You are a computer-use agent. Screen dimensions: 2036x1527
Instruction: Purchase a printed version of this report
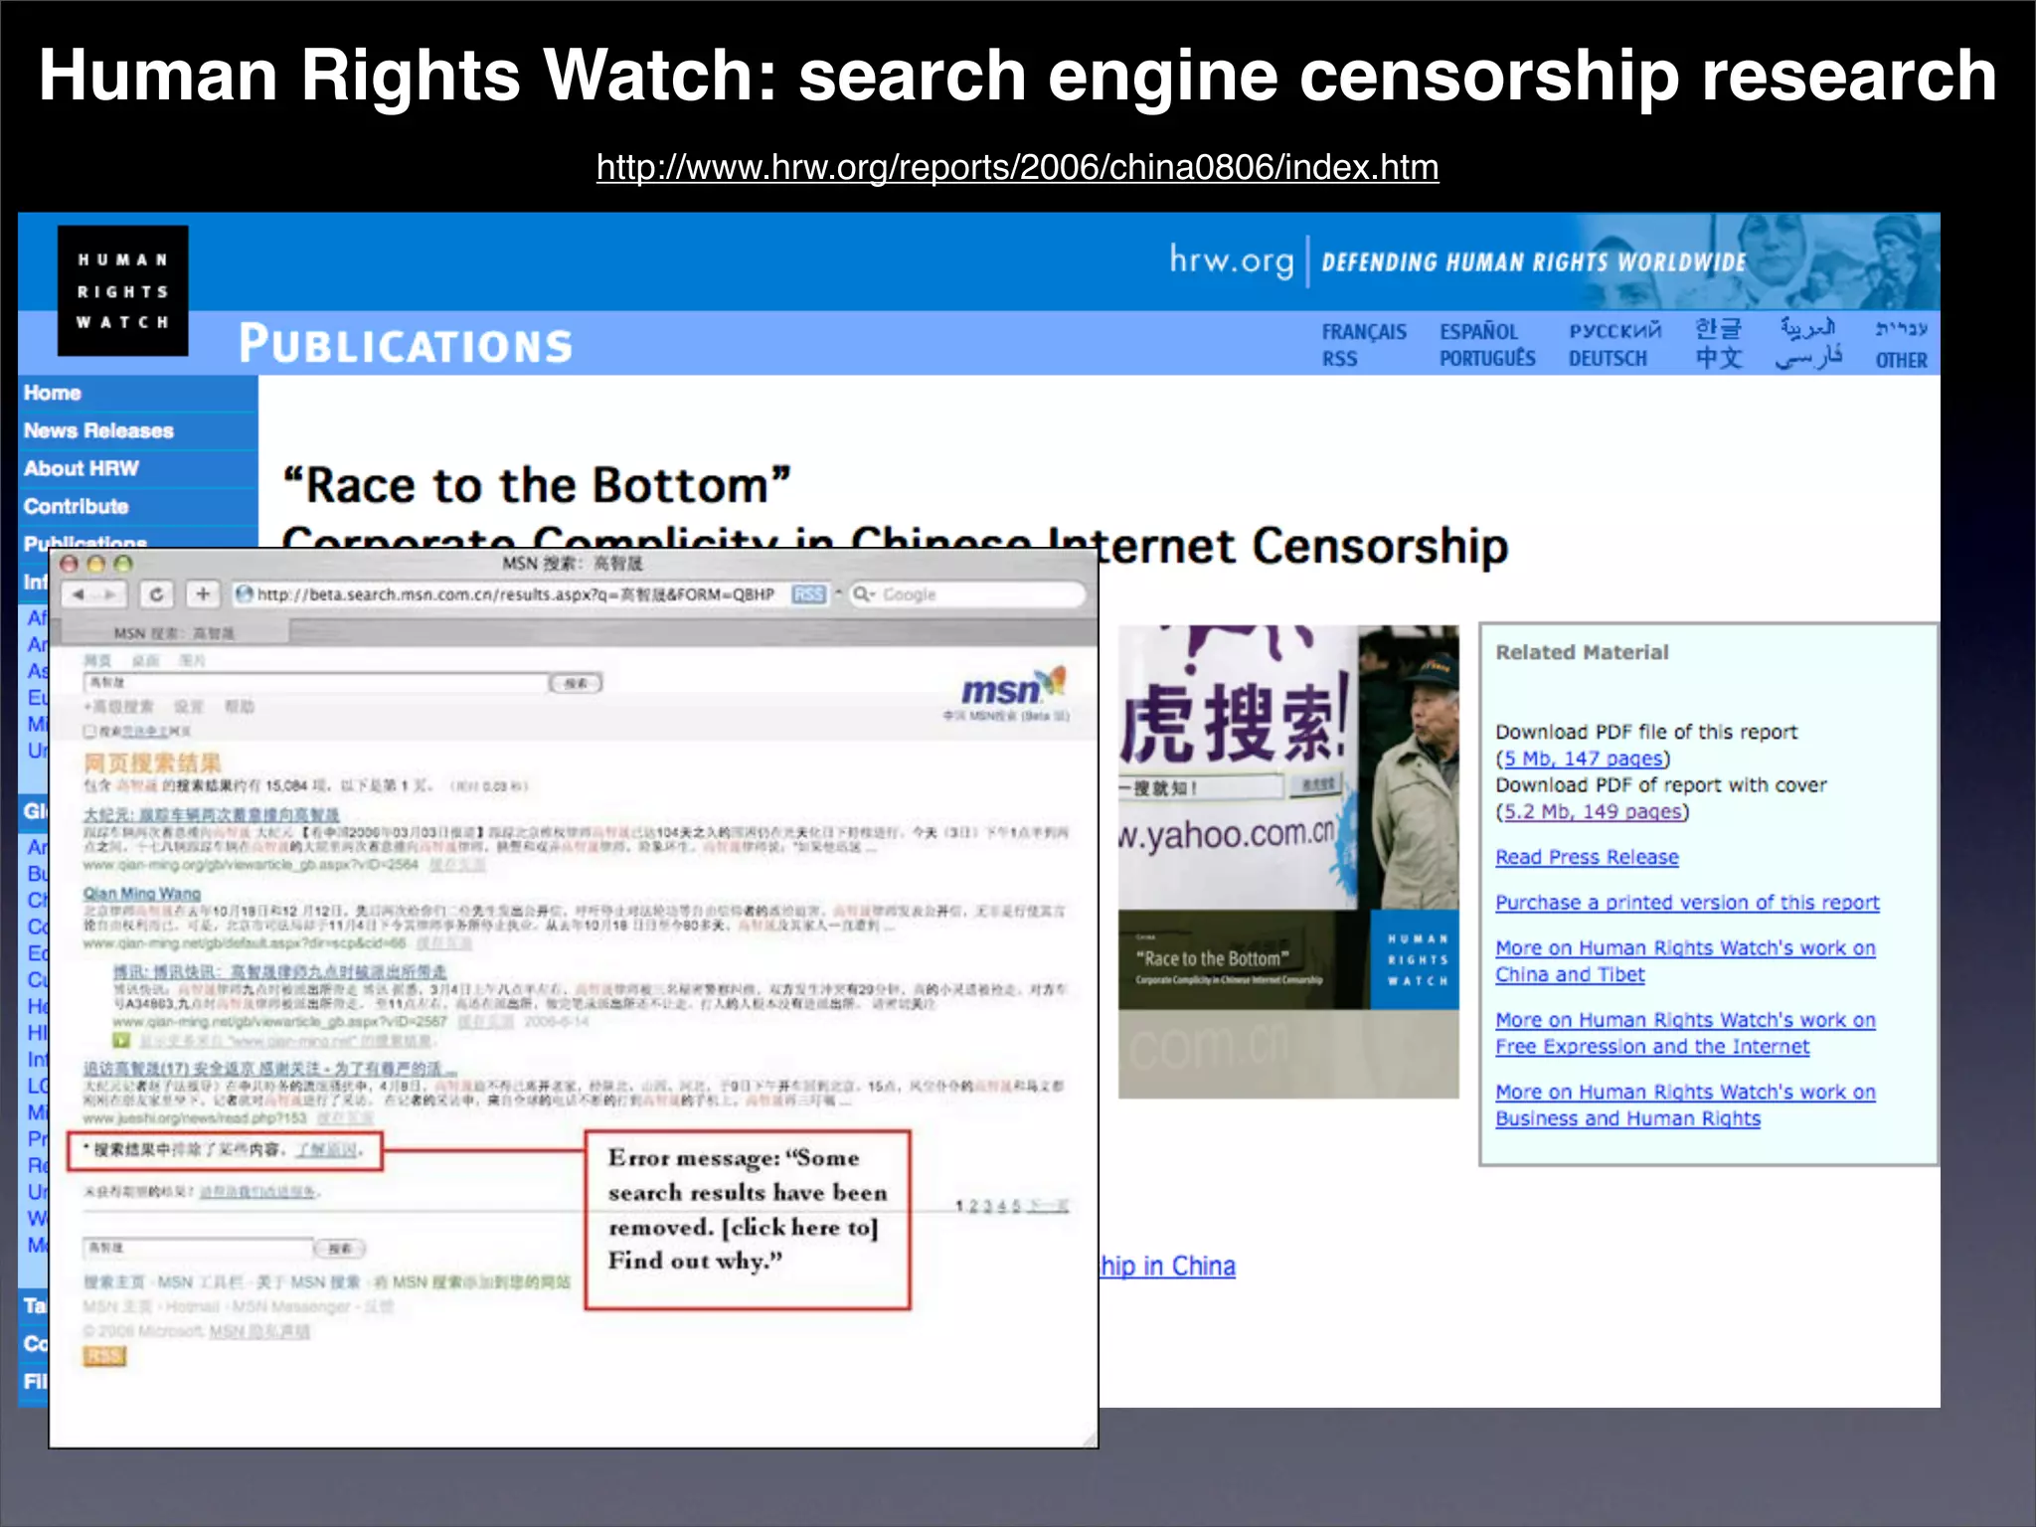tap(1687, 903)
